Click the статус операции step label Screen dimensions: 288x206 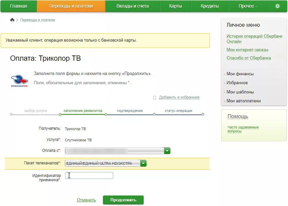tap(178, 111)
